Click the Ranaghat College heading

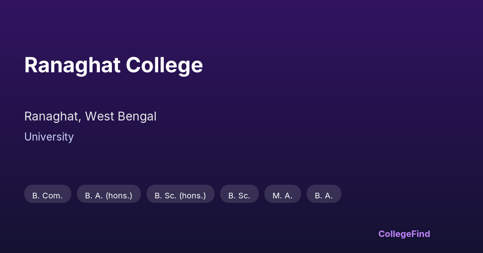(x=114, y=65)
